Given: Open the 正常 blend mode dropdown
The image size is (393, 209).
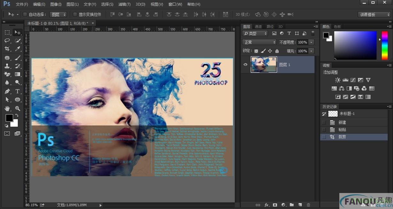Looking at the screenshot, I should (x=259, y=42).
